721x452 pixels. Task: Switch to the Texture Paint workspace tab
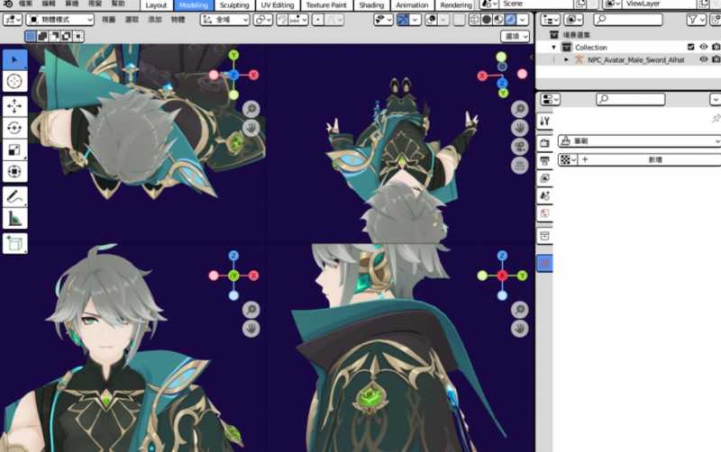click(x=326, y=5)
